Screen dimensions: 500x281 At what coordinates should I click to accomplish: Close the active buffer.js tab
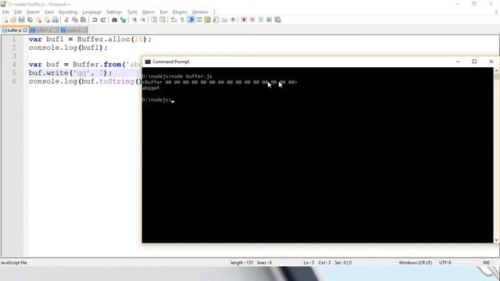25,30
